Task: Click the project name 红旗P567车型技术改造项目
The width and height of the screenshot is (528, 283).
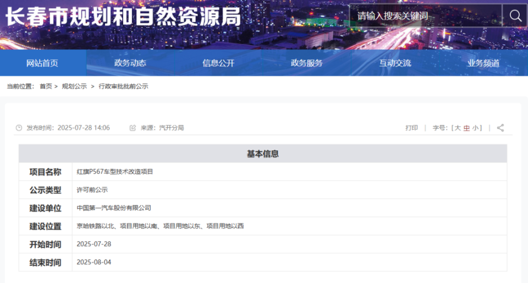Action: pos(115,172)
